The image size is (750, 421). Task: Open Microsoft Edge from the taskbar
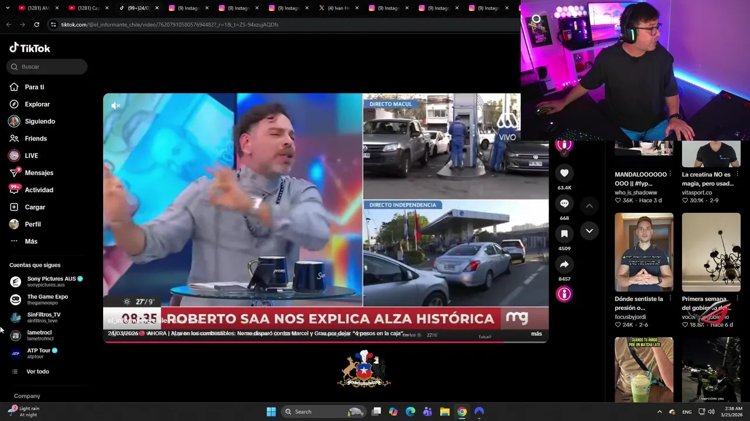410,412
